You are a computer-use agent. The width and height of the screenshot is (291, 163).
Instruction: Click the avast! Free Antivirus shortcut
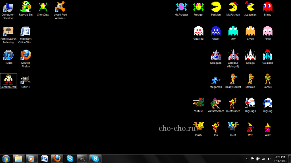click(x=60, y=7)
